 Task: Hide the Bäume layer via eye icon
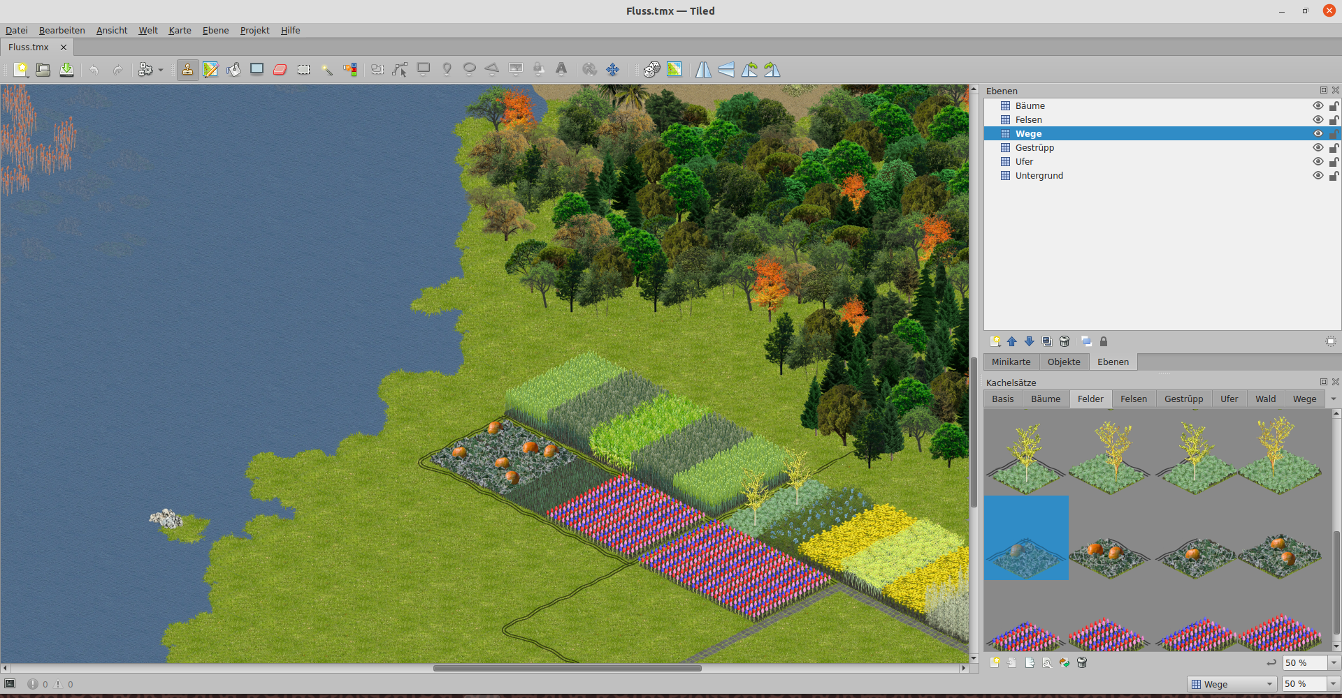point(1318,105)
